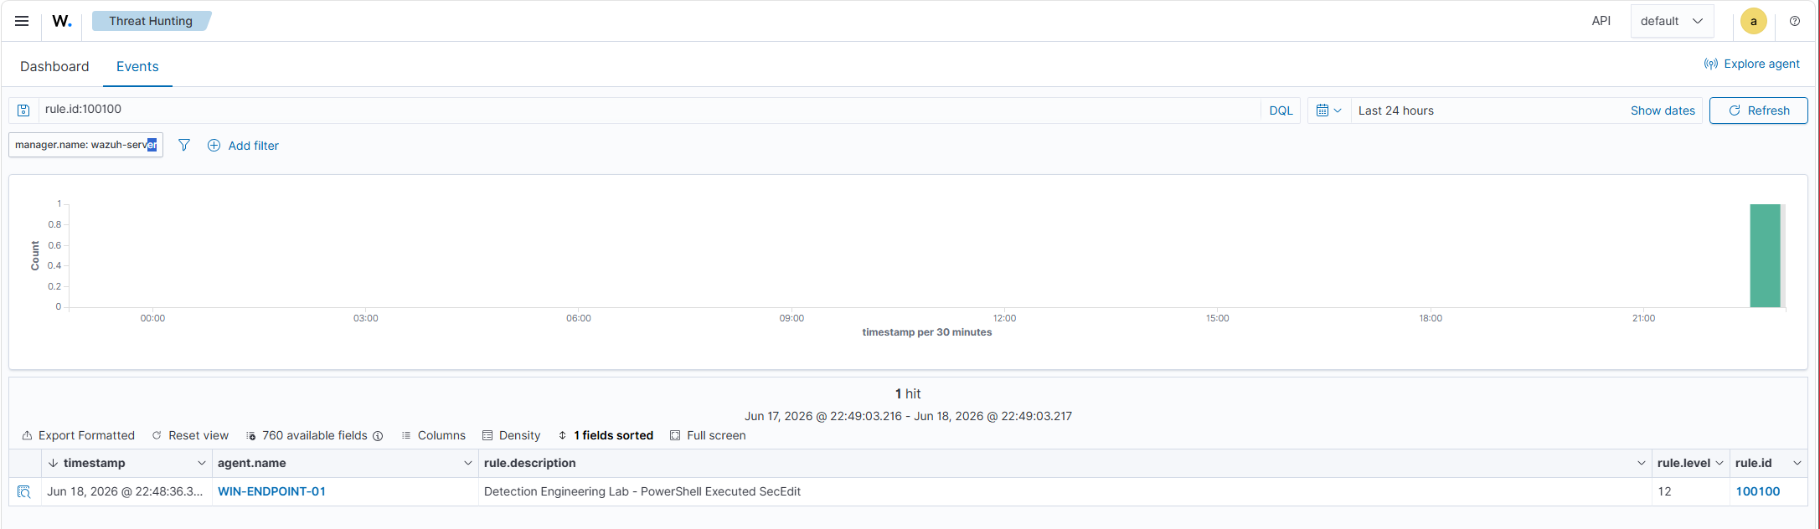Click Export Formatted
Viewport: 1820px width, 529px height.
78,435
